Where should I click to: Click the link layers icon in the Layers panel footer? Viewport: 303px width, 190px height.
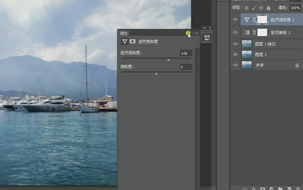click(245, 189)
